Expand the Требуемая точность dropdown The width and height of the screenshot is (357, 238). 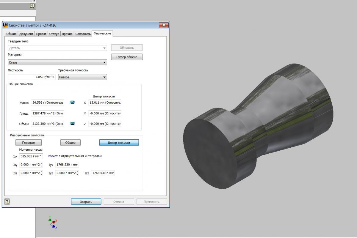pos(82,77)
